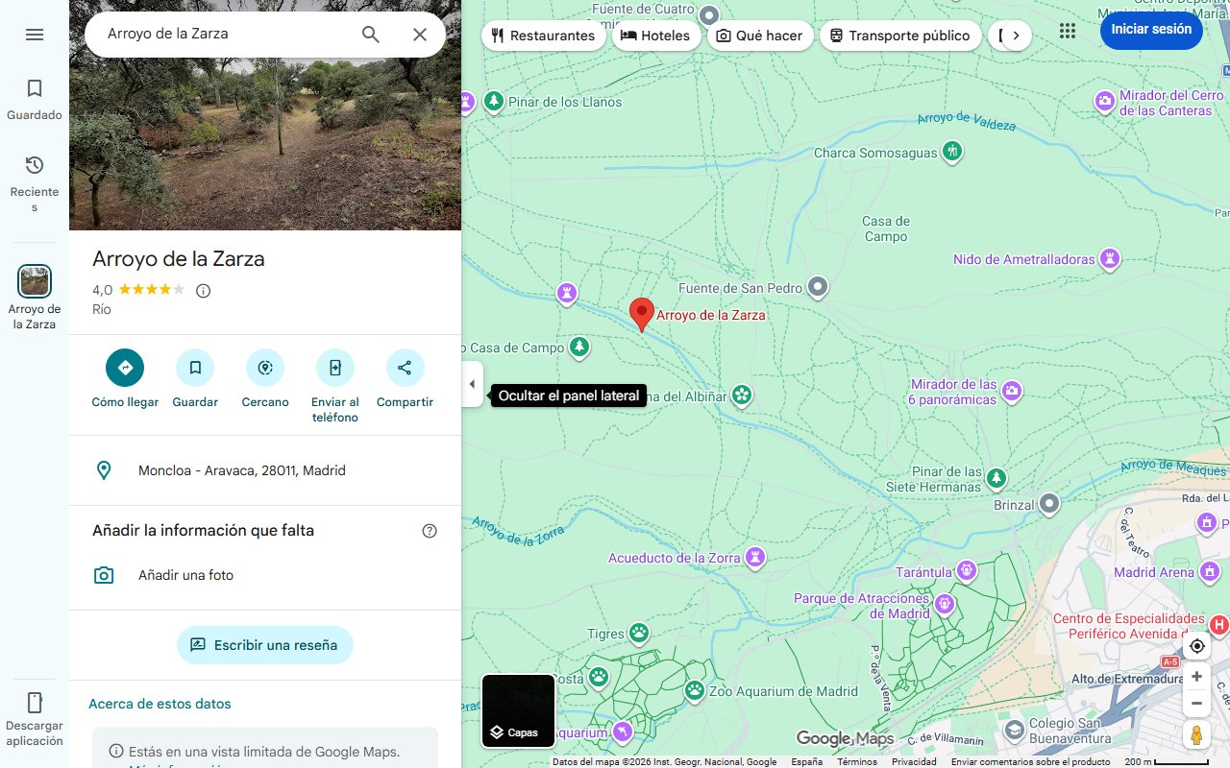Click the Enviar al teléfono icon

[x=334, y=368]
